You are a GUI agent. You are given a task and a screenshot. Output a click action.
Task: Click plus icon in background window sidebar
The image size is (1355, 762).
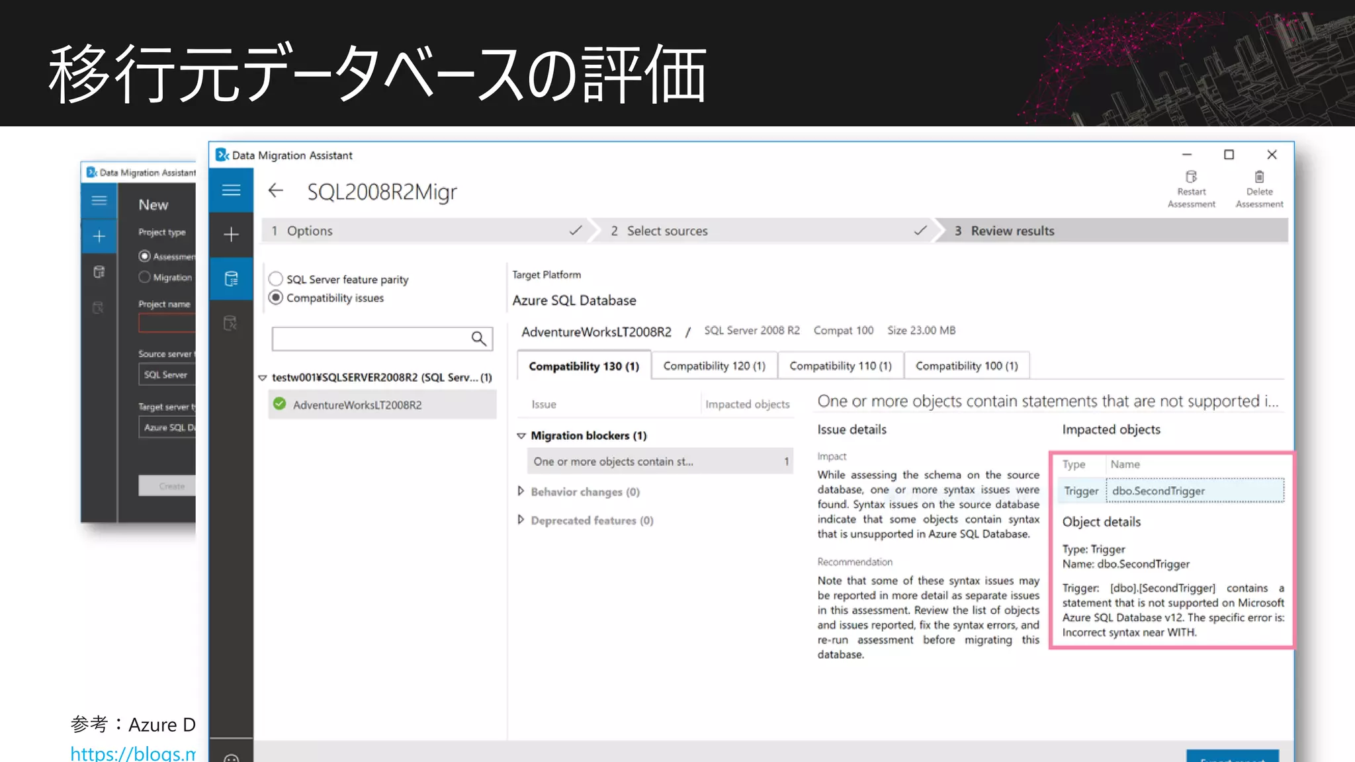tap(99, 236)
